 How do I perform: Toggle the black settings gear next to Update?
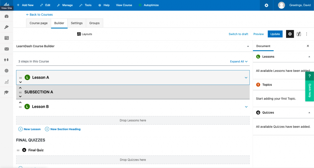pyautogui.click(x=290, y=34)
